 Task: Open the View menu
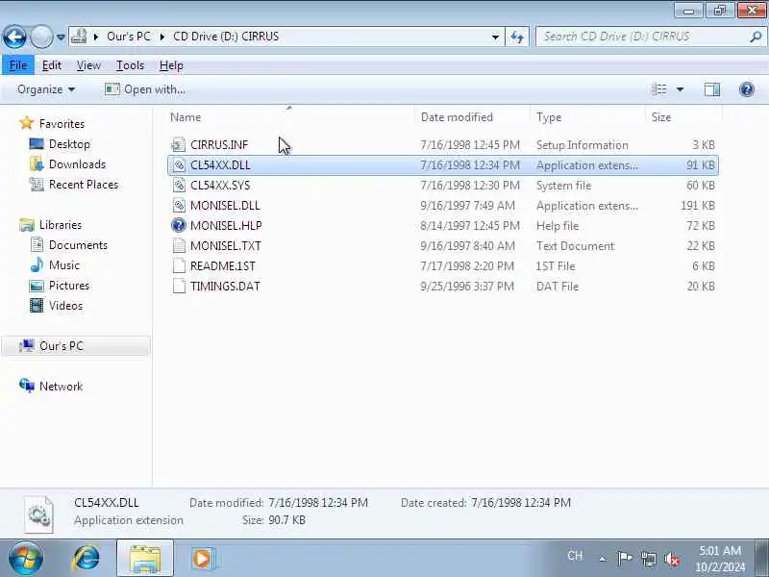(x=88, y=65)
